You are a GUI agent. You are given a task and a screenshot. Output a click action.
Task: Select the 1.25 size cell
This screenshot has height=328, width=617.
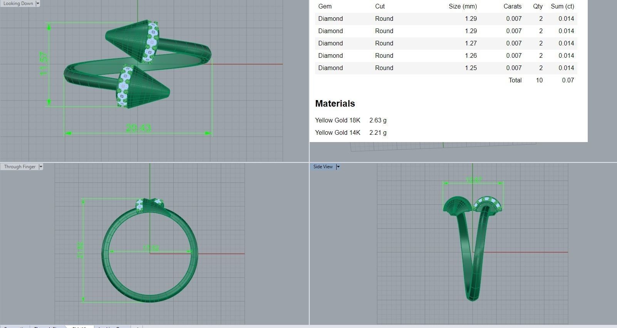(471, 68)
